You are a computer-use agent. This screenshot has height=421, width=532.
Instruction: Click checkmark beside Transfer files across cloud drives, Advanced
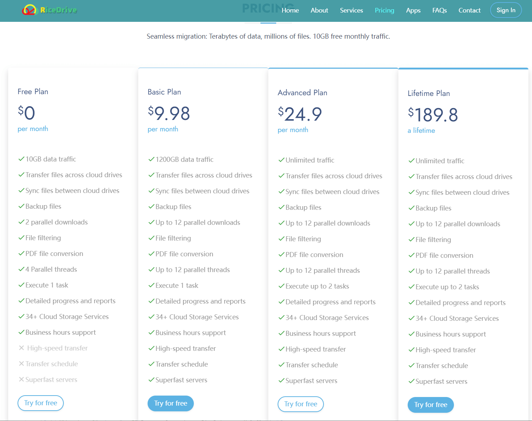[x=282, y=176]
